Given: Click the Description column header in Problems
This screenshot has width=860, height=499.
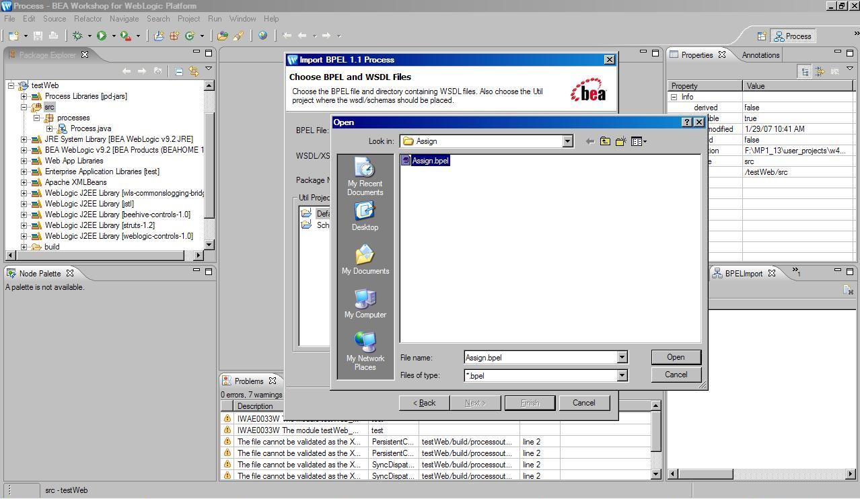Looking at the screenshot, I should tap(301, 406).
